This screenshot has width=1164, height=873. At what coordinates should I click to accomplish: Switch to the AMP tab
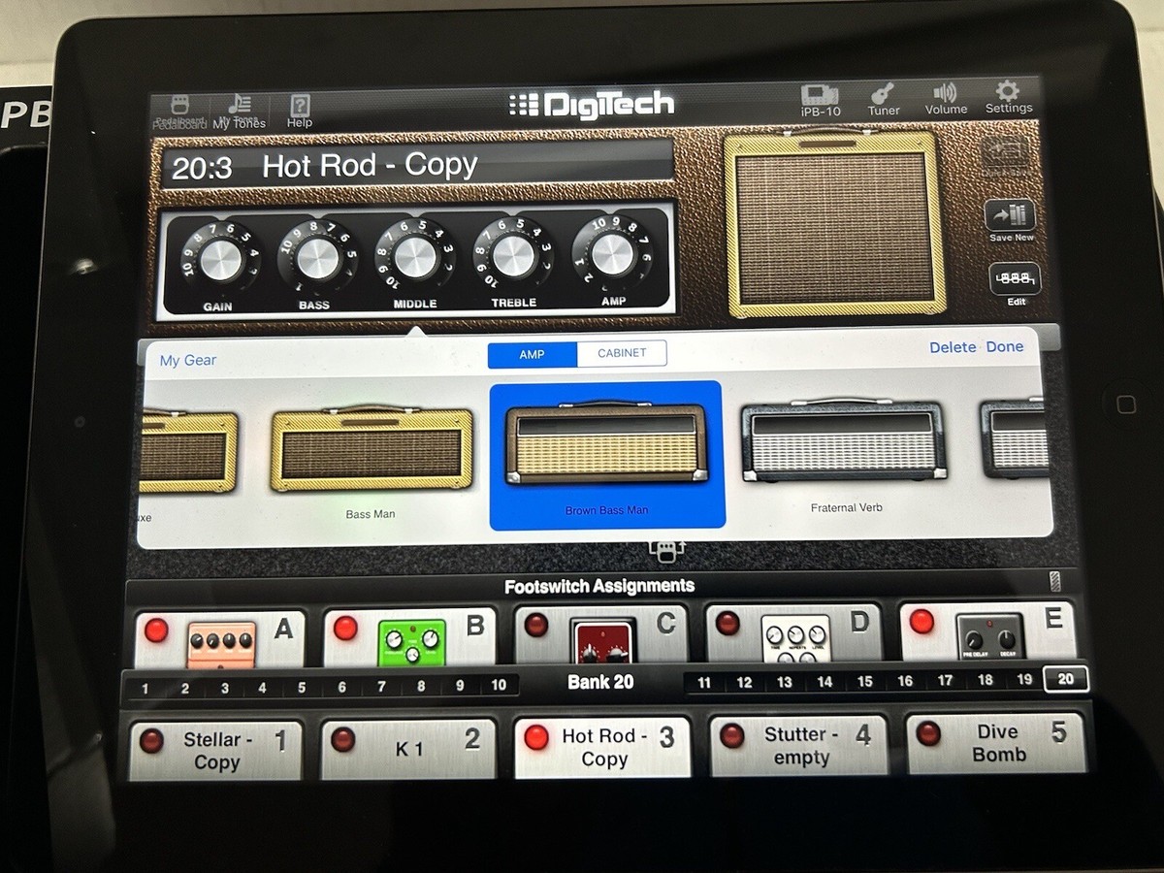coord(533,355)
